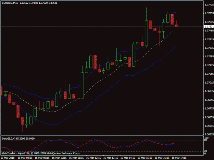Click the price axis label 1.36615
This screenshot has width=214, height=160.
coord(209,126)
